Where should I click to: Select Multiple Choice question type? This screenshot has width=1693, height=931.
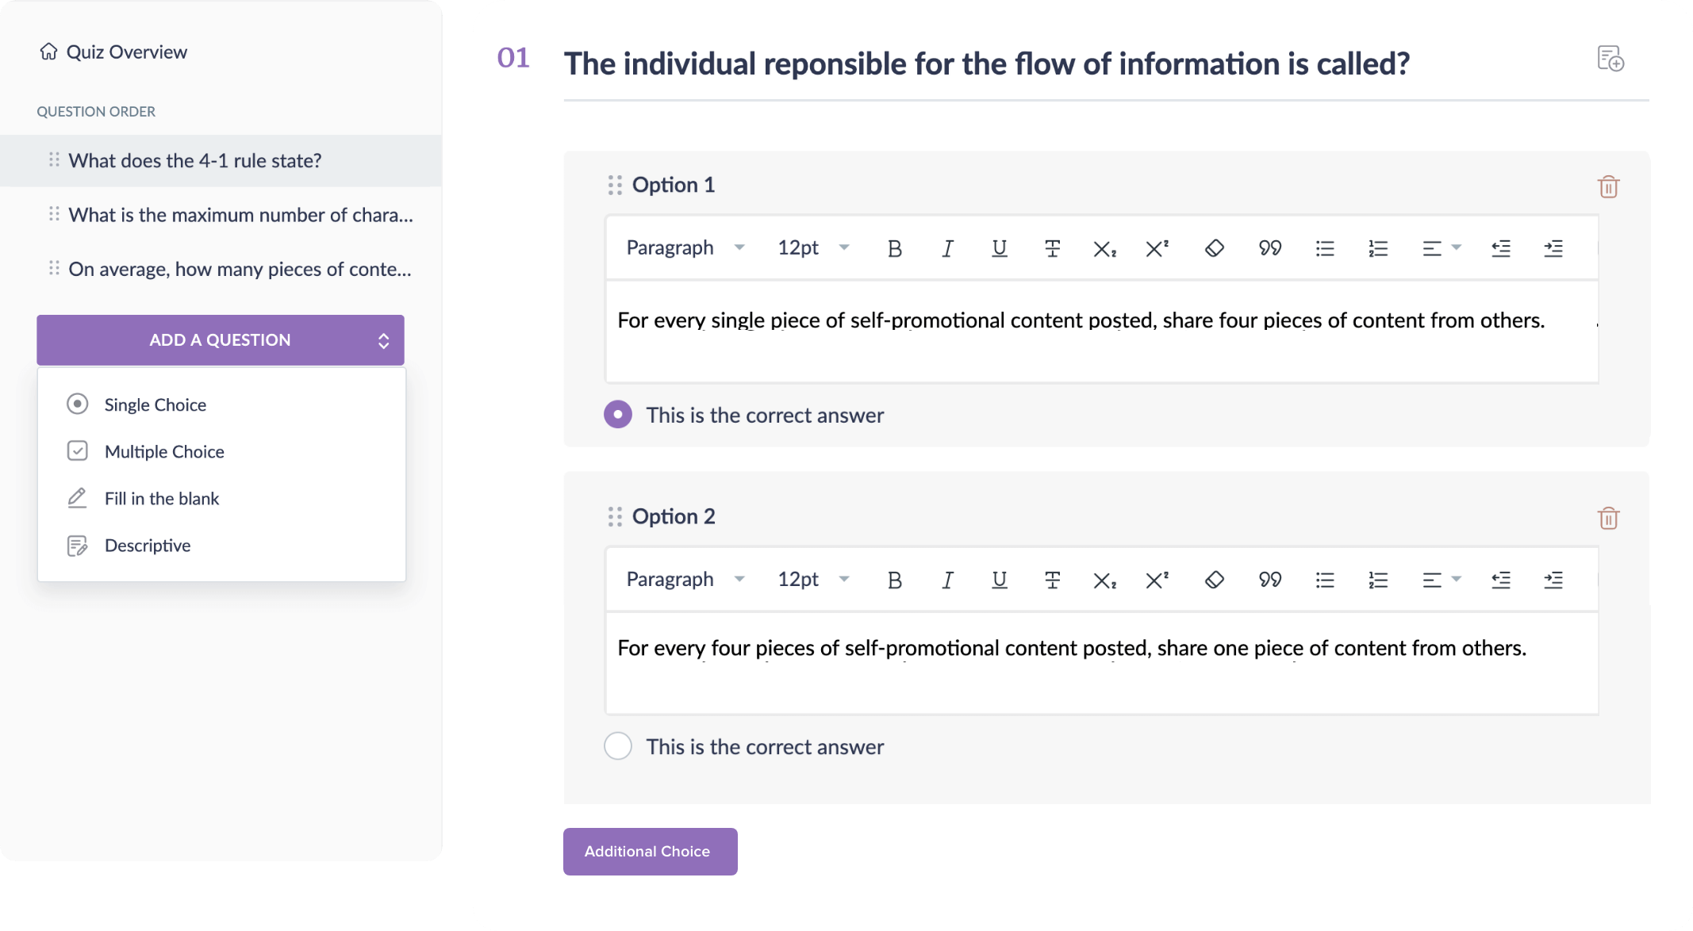coord(164,450)
